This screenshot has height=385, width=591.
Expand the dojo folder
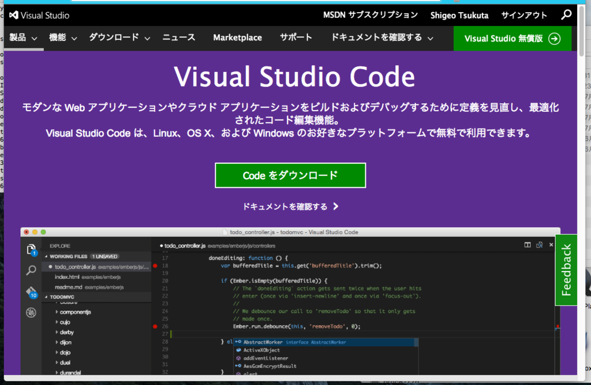(x=57, y=353)
